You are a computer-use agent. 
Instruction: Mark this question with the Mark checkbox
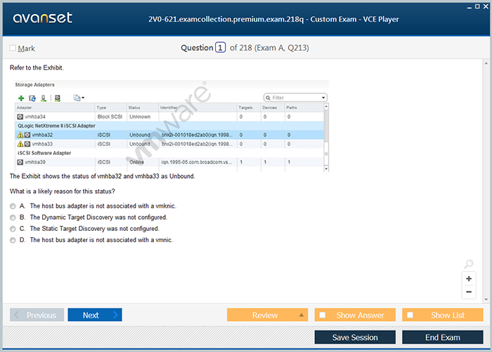coord(13,49)
